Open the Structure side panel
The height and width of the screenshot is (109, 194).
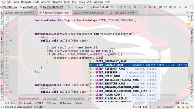(x=2, y=92)
